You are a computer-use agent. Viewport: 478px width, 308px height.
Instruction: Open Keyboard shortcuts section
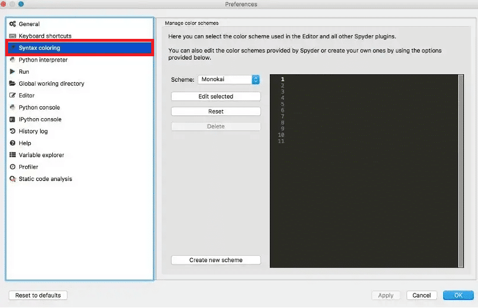(80, 36)
